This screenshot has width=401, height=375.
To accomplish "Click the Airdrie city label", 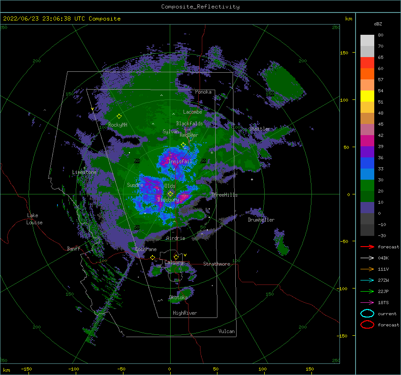I will point(176,238).
